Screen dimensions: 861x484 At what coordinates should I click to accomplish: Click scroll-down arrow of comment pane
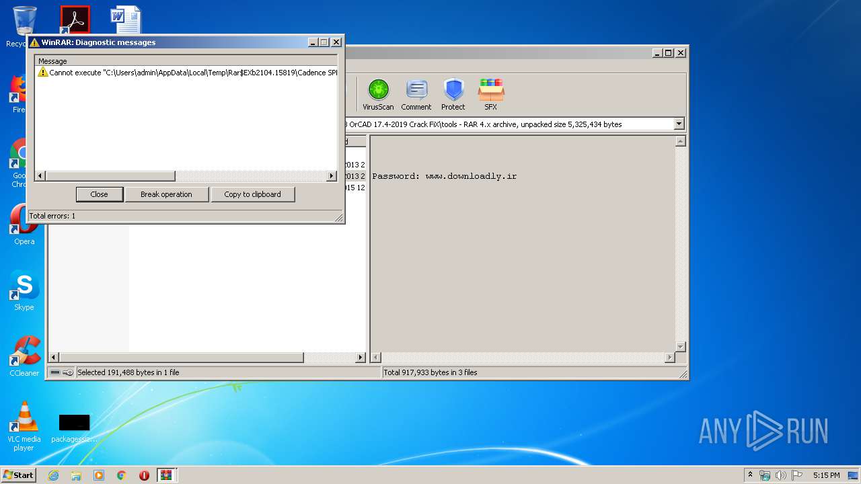(x=680, y=347)
